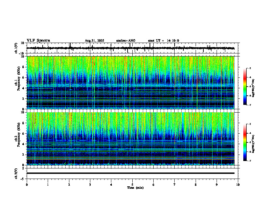Click the ch.3 flat black trace
Screen dimensions: 268x207
[x=130, y=173]
